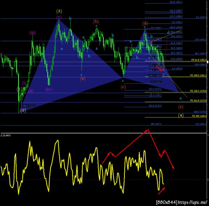Select the 88.6 1193.4 Fibonacci label
The height and width of the screenshot is (206, 209).
[x=176, y=32]
